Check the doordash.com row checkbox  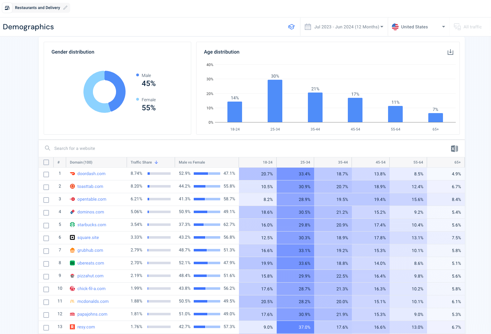click(46, 174)
